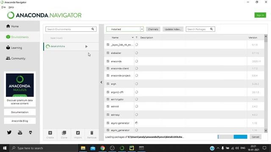
Task: Toggle the anaconda package checkbox
Action: pos(108,61)
